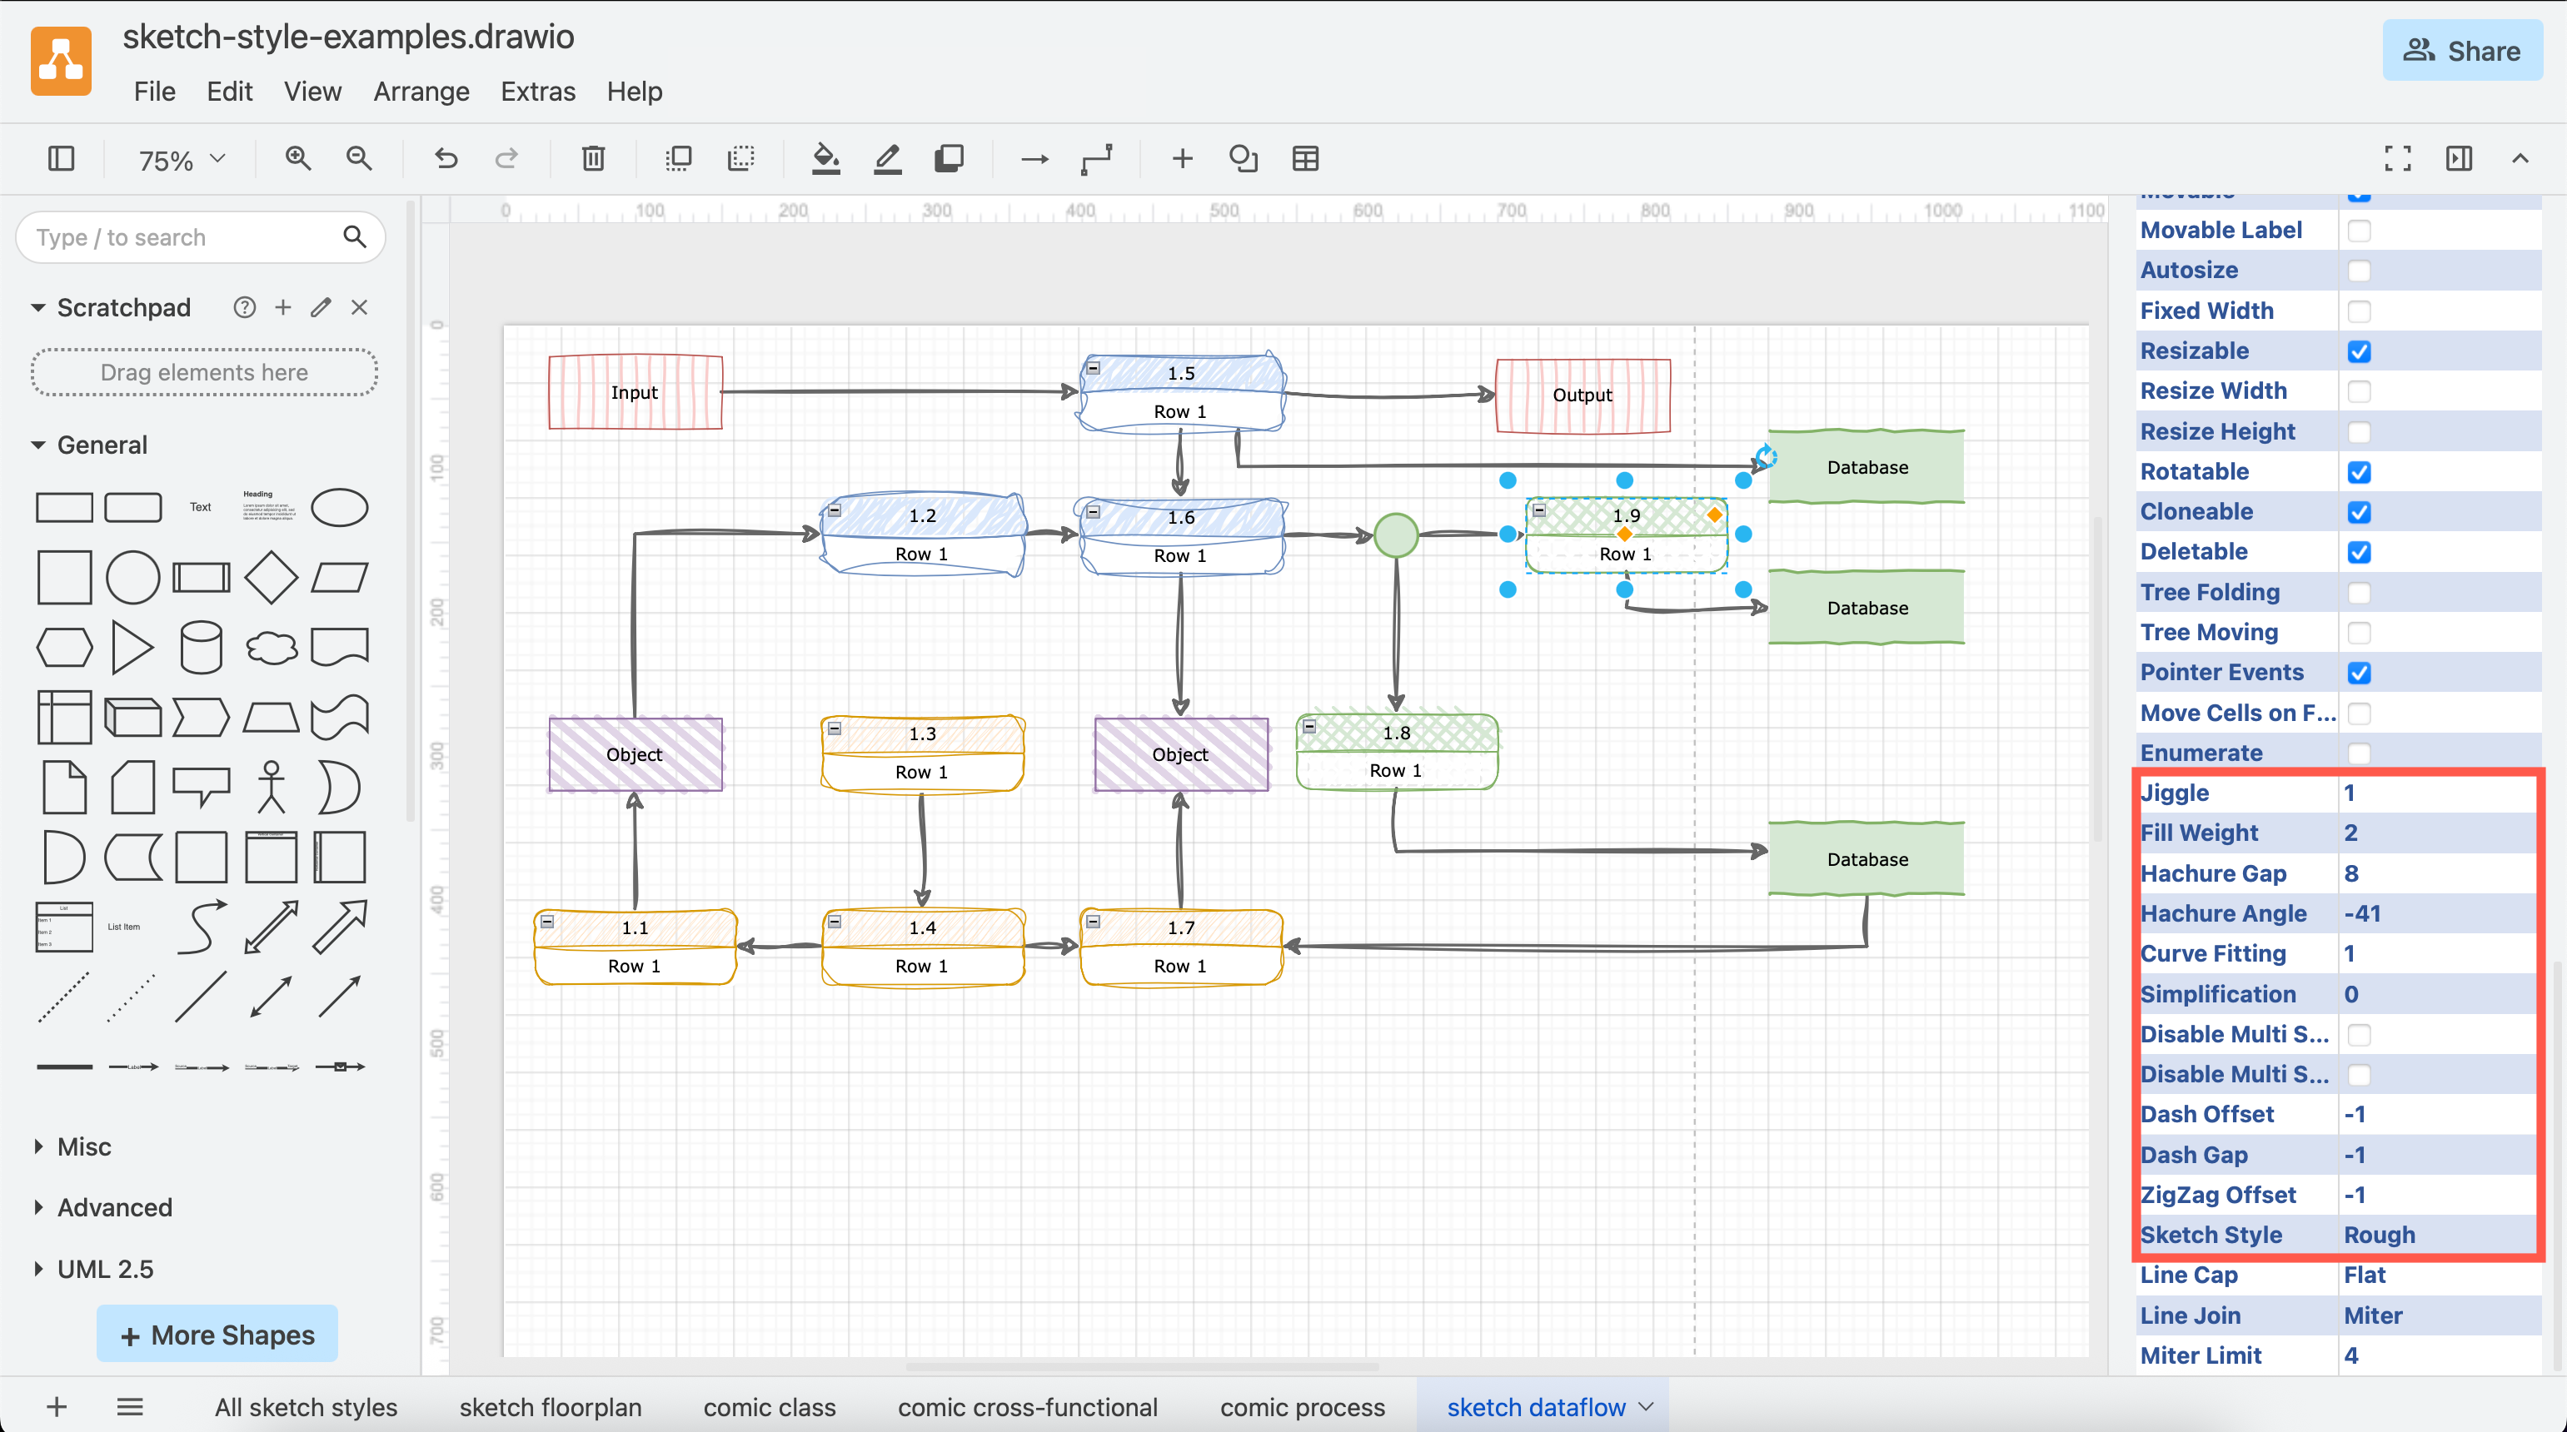Insert a table using the table icon

(x=1305, y=158)
